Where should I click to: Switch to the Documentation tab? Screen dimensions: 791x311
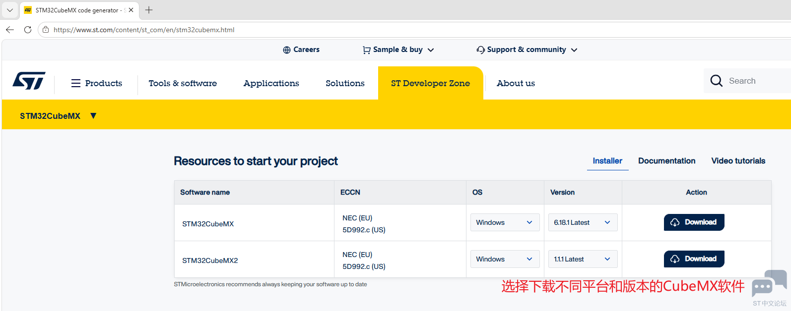pyautogui.click(x=666, y=161)
